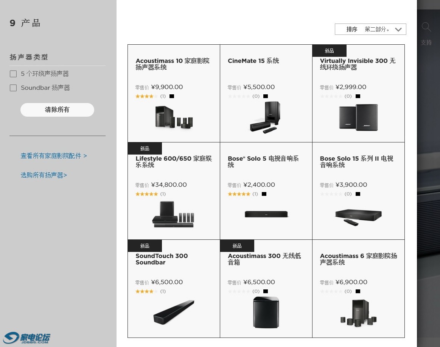Click the Acoustimass 10 star rating
Screen dimensions: 440x347
(x=147, y=96)
